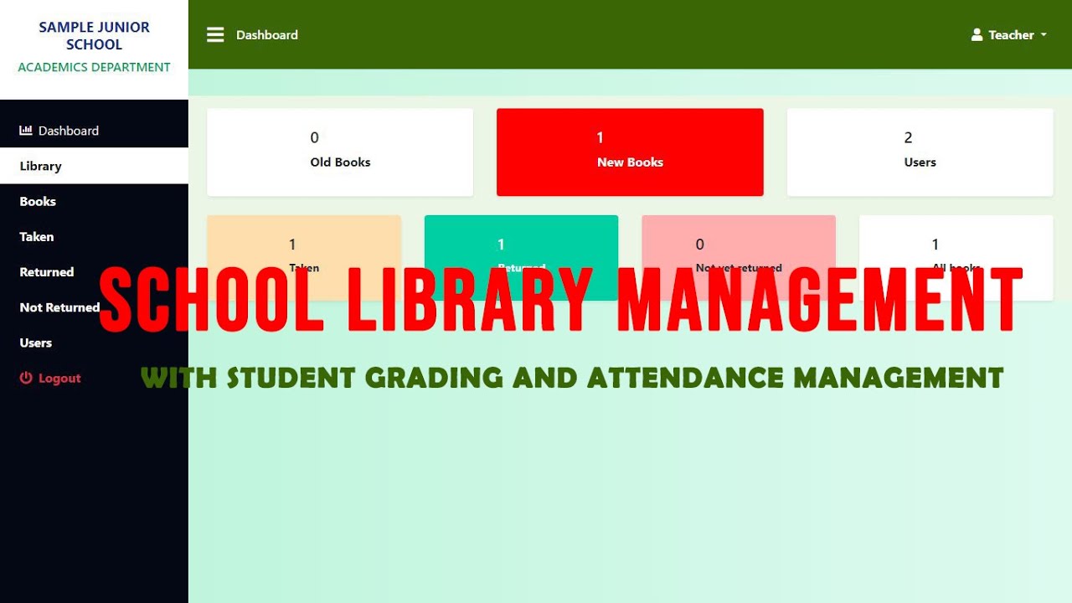Click the orange Taken card
The height and width of the screenshot is (603, 1072).
pos(304,258)
